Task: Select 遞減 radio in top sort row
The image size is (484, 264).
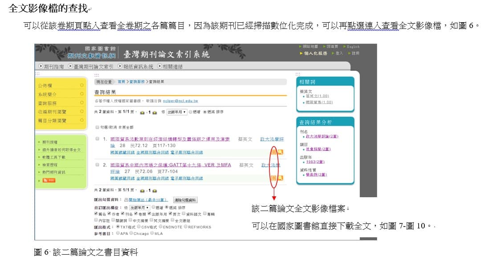Action: point(205,112)
